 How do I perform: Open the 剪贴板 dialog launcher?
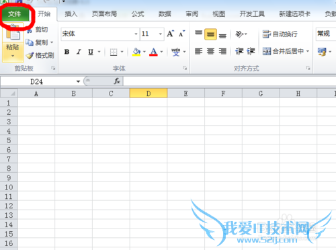tap(53, 68)
